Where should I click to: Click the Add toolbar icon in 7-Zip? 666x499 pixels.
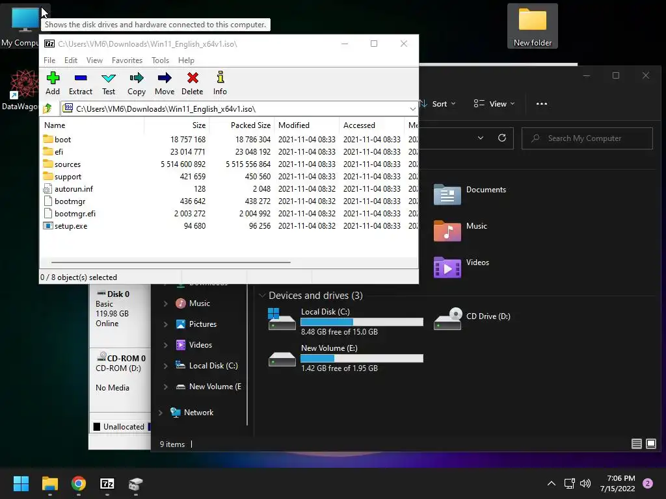[x=53, y=83]
